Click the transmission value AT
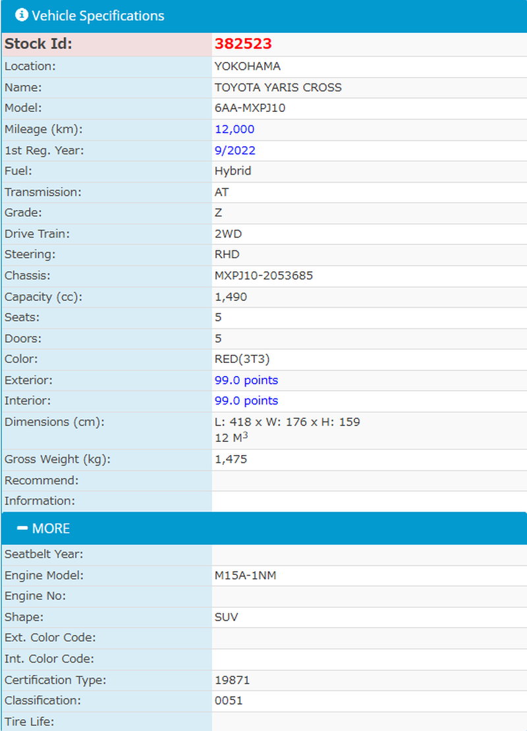Screen dimensions: 527x731 click(221, 192)
